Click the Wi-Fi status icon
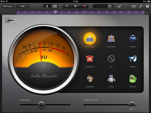Viewport: 151px width, 113px height. (7, 1)
